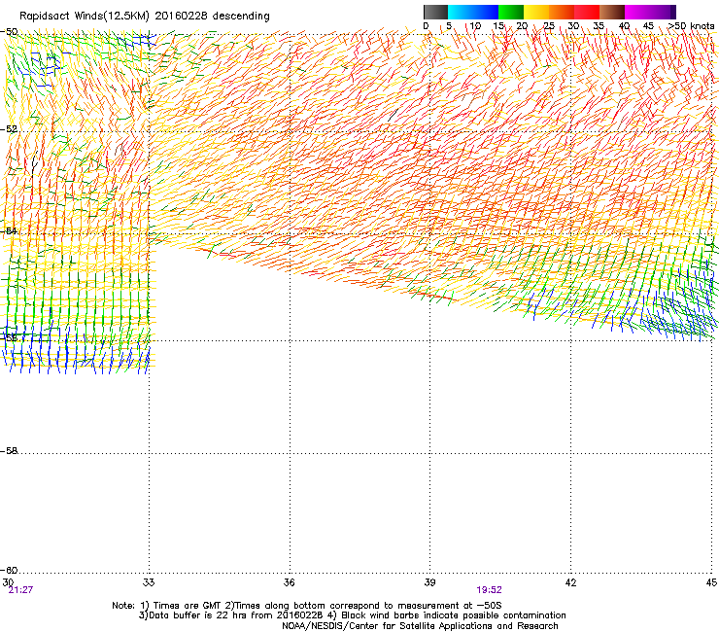This screenshot has height=632, width=719.
Task: Click the '25' legend scale label
Action: [548, 26]
